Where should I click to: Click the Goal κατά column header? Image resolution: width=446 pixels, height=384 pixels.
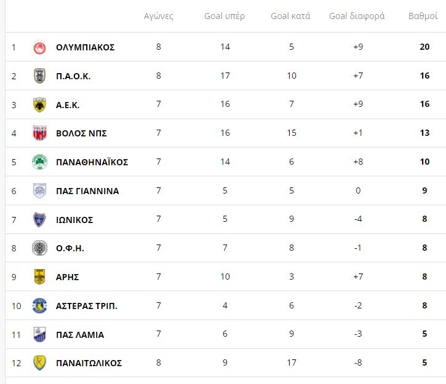290,16
